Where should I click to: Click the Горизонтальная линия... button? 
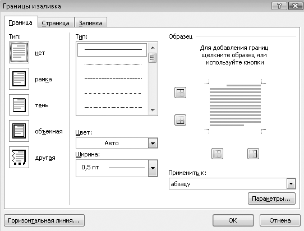[44, 220]
